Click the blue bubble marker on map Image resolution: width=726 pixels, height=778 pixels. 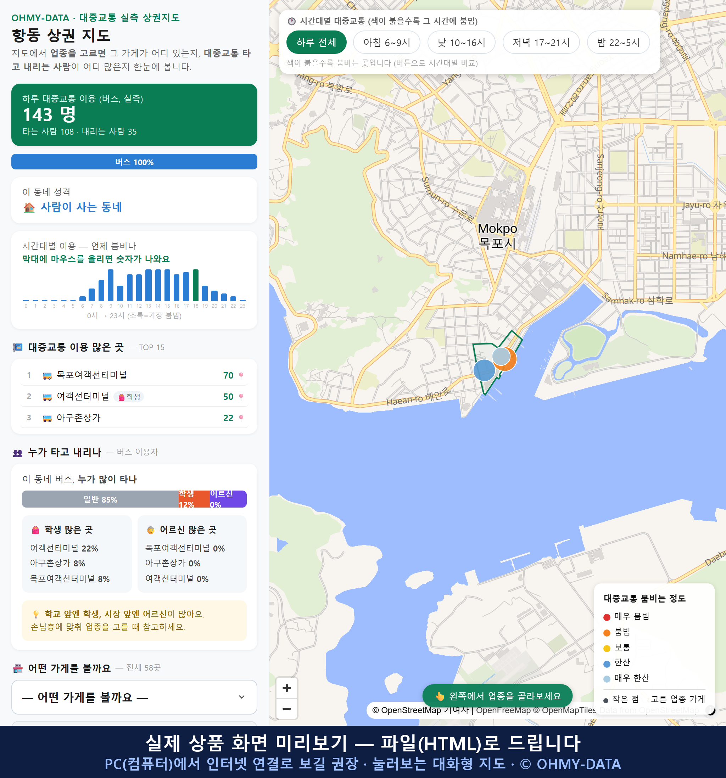click(484, 370)
